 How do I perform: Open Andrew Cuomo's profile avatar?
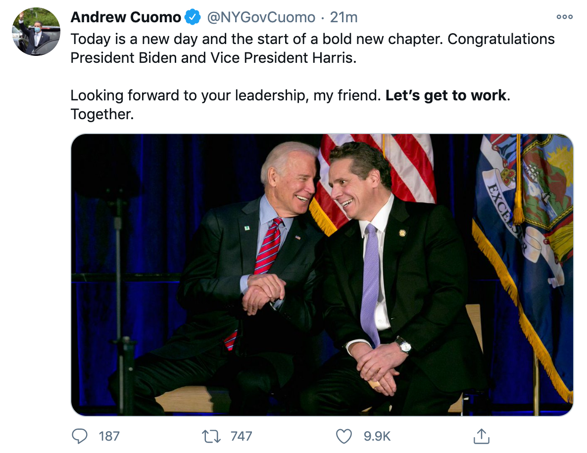click(x=36, y=32)
